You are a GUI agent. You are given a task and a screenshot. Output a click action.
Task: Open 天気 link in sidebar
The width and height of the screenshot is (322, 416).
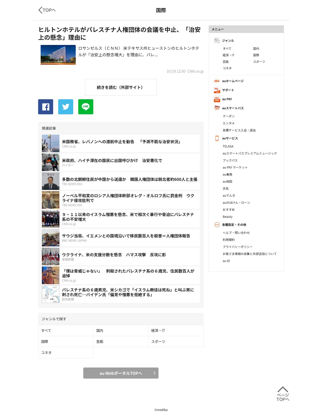[x=226, y=188]
